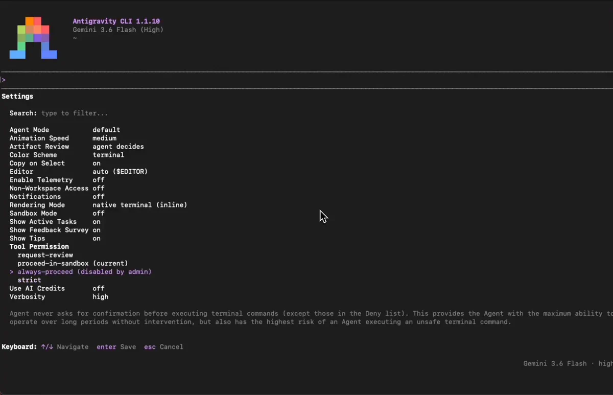
Task: Click the 'native terminal (inline)' value
Action: click(x=140, y=205)
